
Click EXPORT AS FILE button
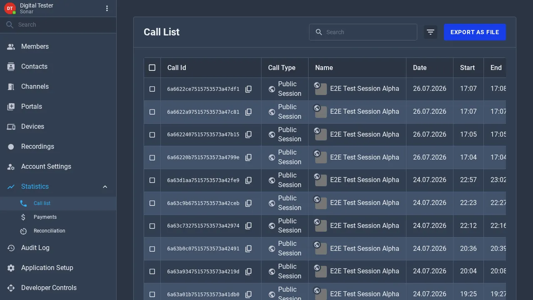click(475, 32)
